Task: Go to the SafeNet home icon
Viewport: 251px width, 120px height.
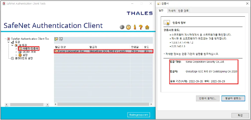Action: point(147,27)
